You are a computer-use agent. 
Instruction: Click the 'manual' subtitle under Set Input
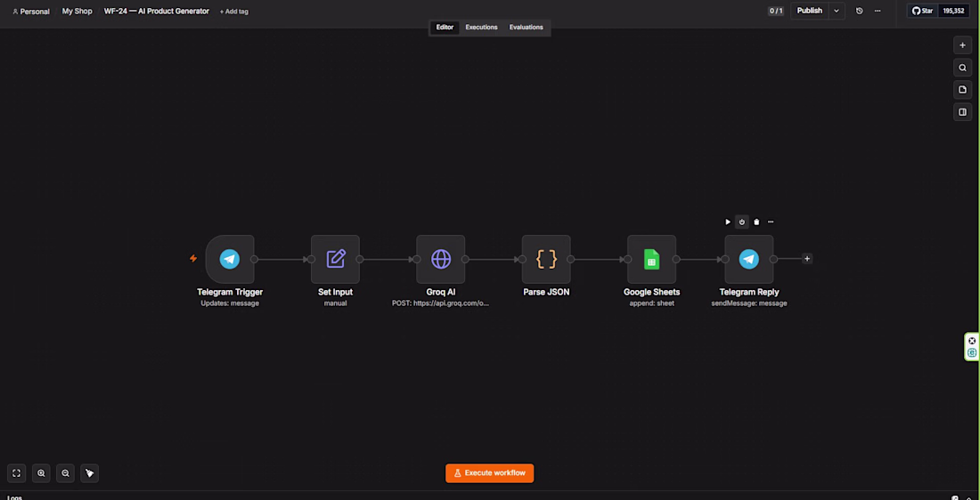pyautogui.click(x=335, y=303)
